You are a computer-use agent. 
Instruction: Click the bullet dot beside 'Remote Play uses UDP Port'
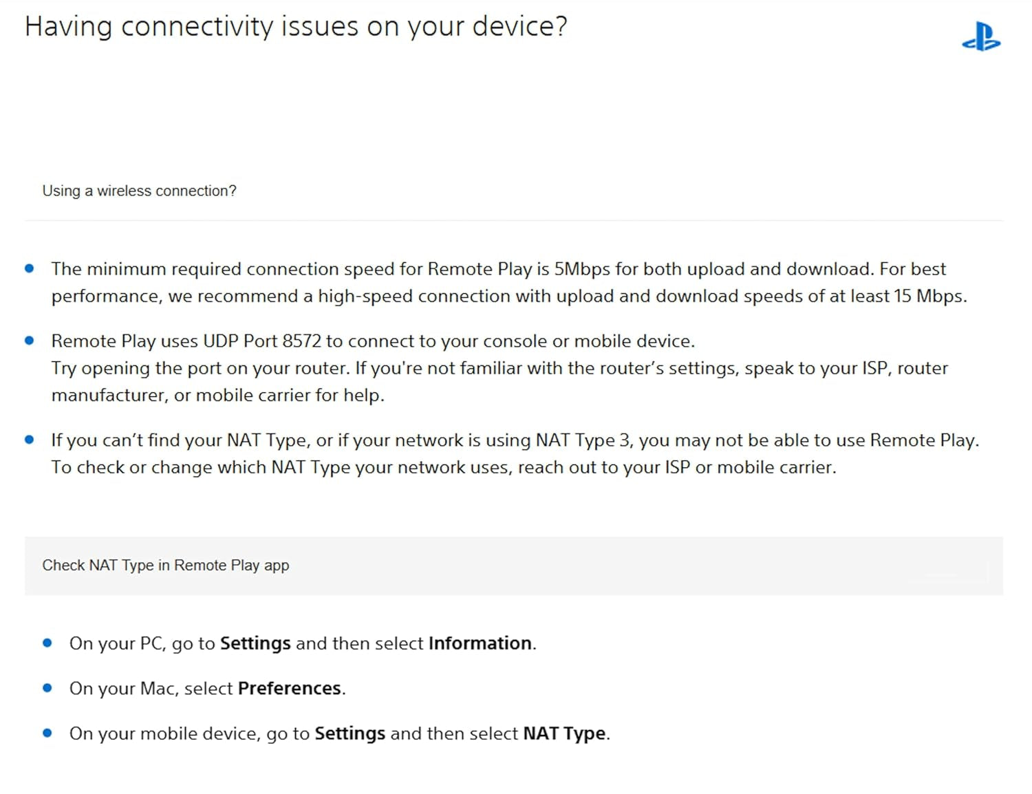pos(30,341)
